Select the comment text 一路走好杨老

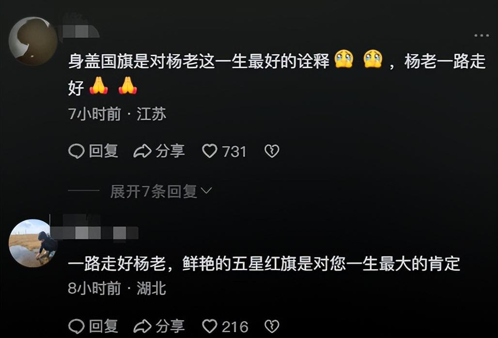pos(117,264)
